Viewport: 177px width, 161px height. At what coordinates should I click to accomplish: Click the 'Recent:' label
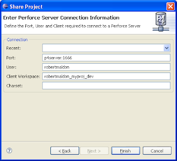pos(14,48)
